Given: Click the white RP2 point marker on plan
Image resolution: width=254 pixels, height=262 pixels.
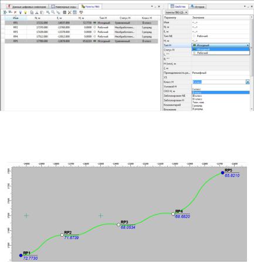Looking at the screenshot, I should (x=62, y=235).
